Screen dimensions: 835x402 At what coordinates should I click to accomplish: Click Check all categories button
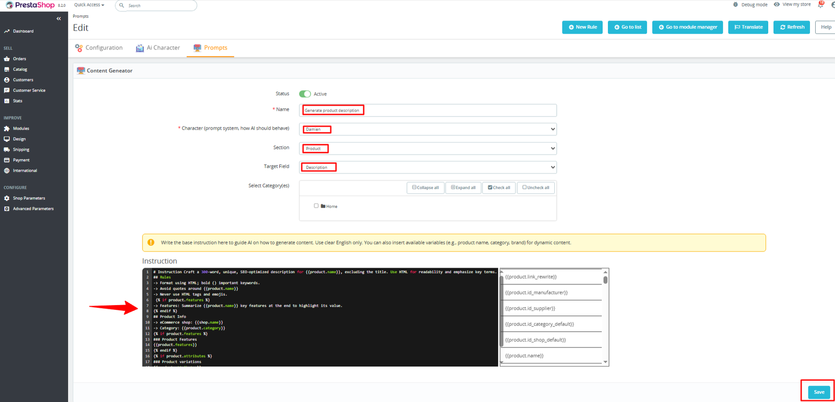click(499, 187)
